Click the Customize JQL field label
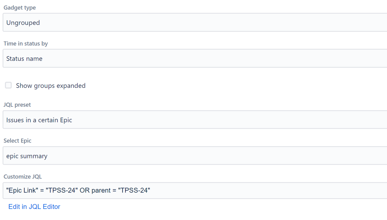 click(22, 177)
